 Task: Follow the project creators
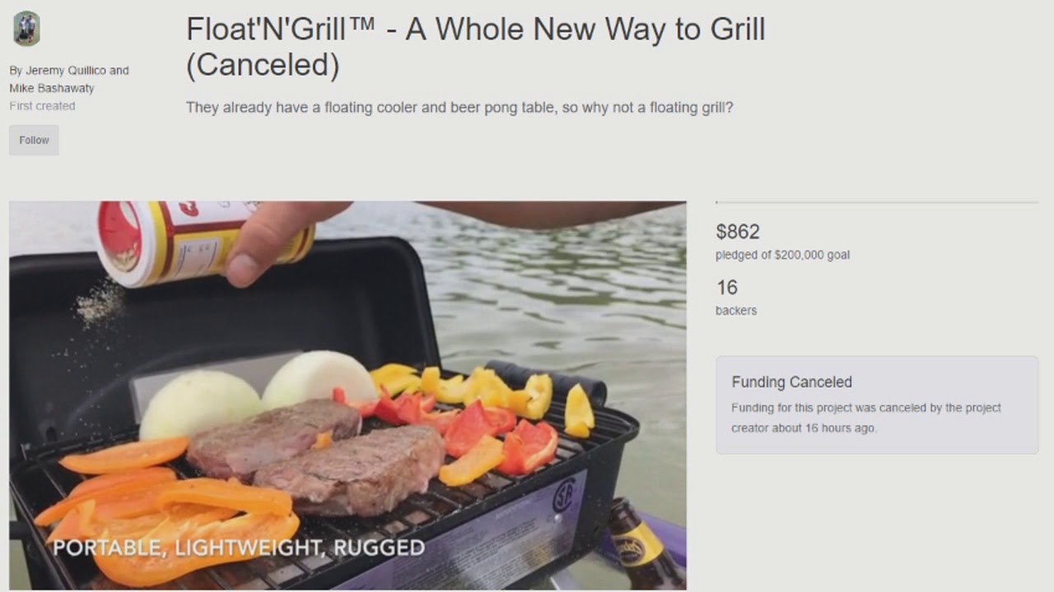click(34, 140)
